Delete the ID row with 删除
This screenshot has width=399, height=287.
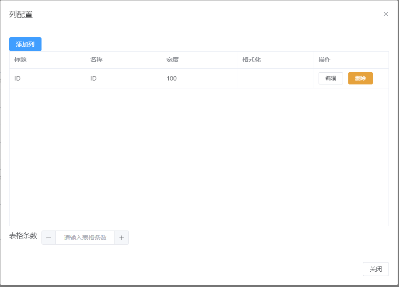pyautogui.click(x=360, y=78)
